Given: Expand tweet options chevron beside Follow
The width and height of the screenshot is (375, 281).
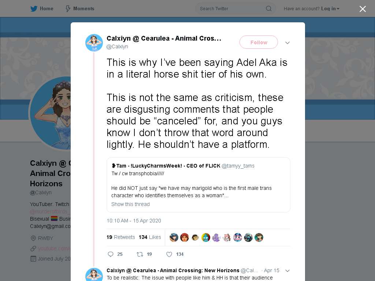Looking at the screenshot, I should click(x=287, y=43).
